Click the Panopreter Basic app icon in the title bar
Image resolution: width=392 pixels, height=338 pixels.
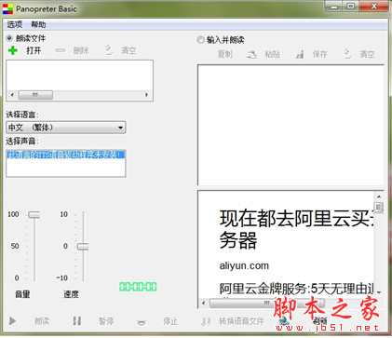7,8
